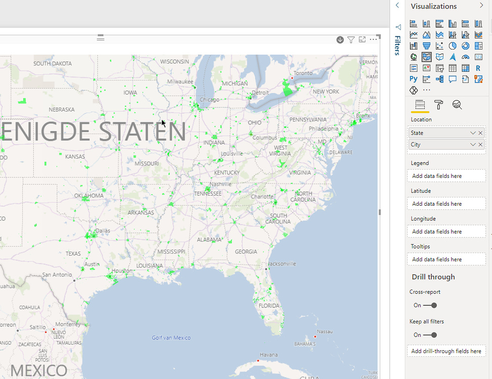The height and width of the screenshot is (379, 492).
Task: Expand the Filters pane tab
Action: coord(397,44)
